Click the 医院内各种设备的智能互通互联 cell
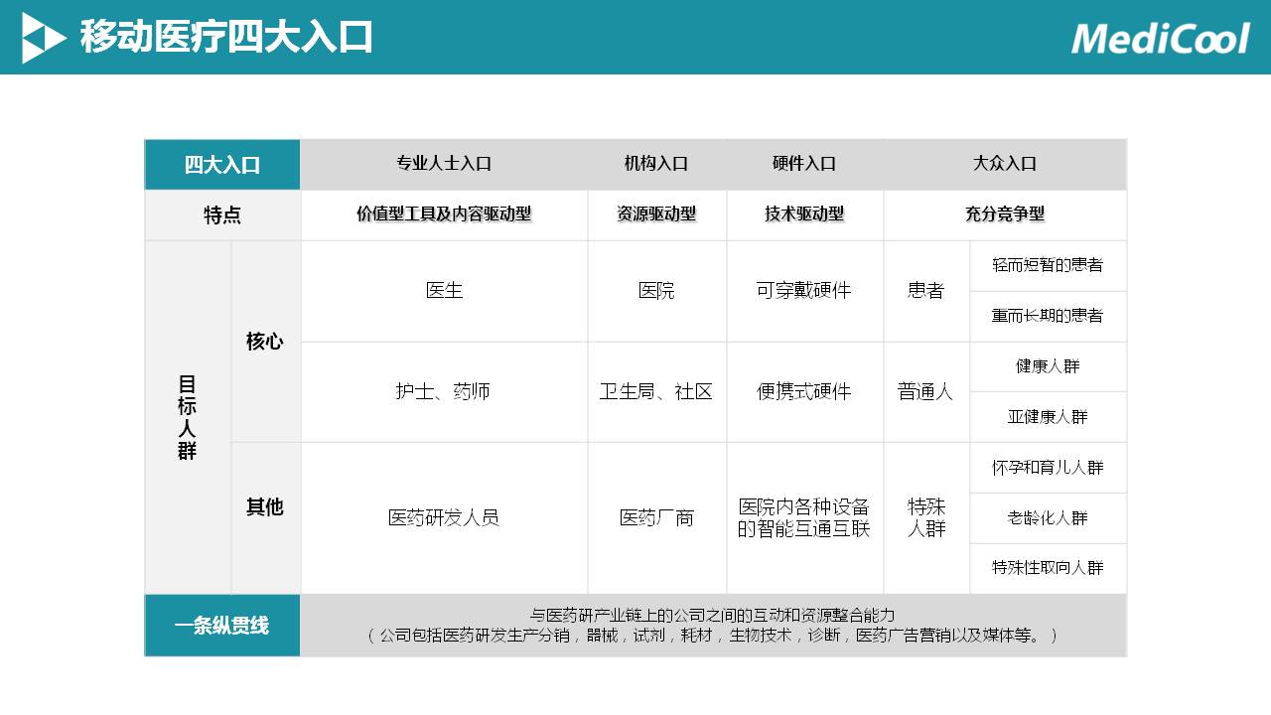Screen dimensions: 1271x715 click(x=804, y=517)
